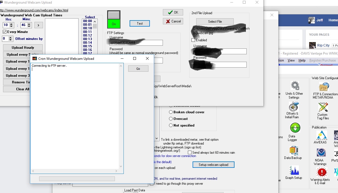Click the Cancel button

tap(173, 21)
